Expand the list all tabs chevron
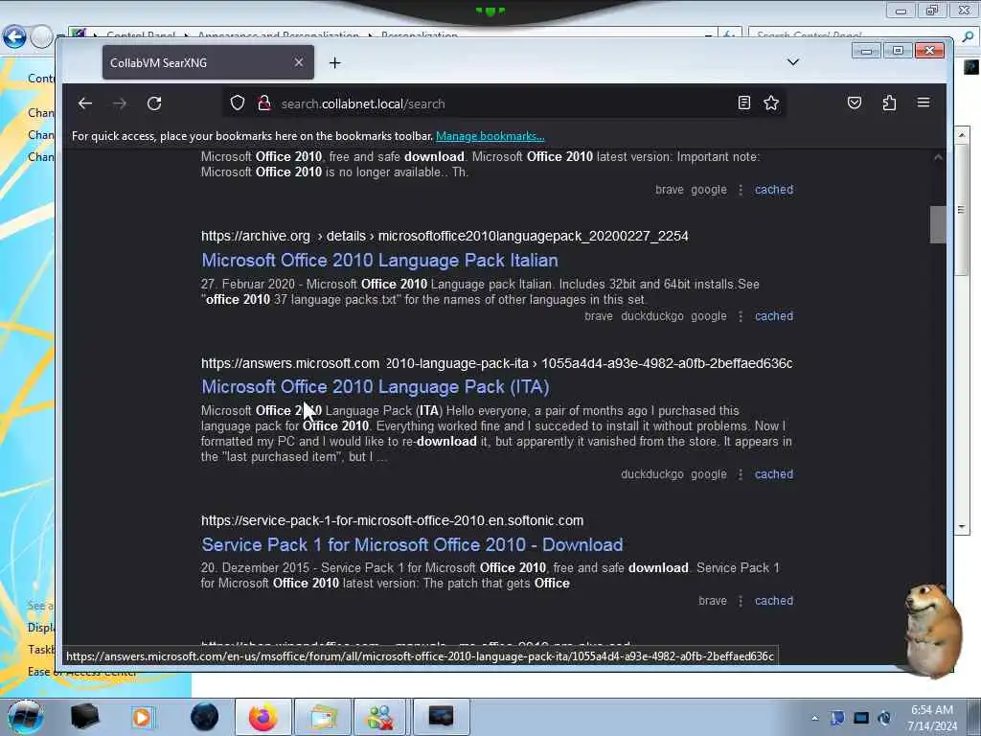 (x=792, y=62)
